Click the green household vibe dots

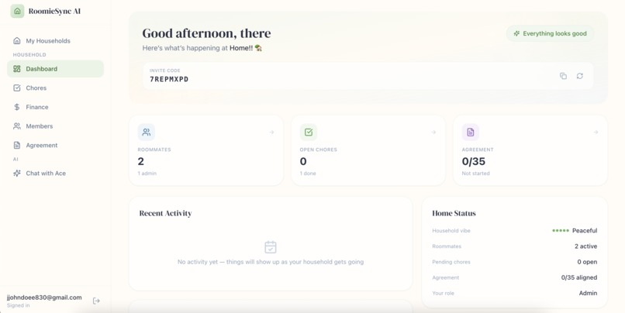561,231
